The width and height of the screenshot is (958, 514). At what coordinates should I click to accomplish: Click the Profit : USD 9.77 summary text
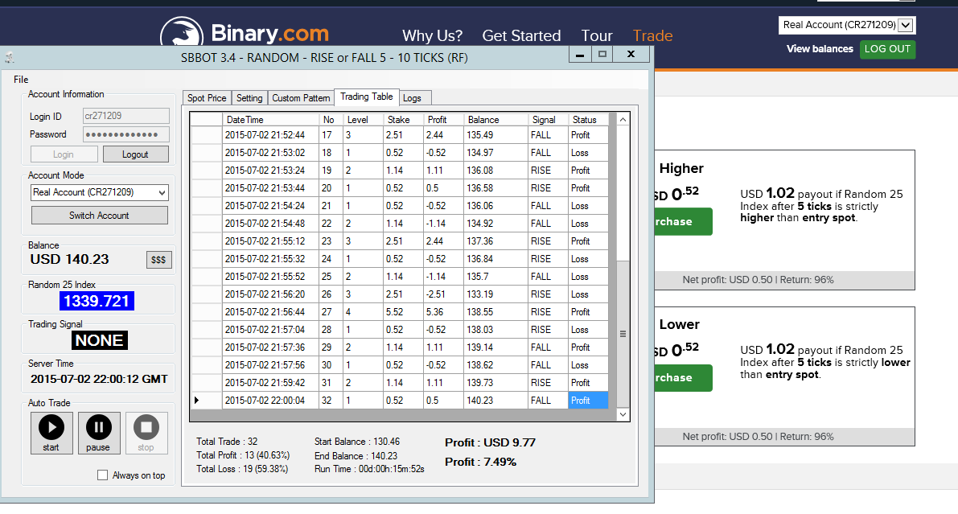[x=490, y=442]
